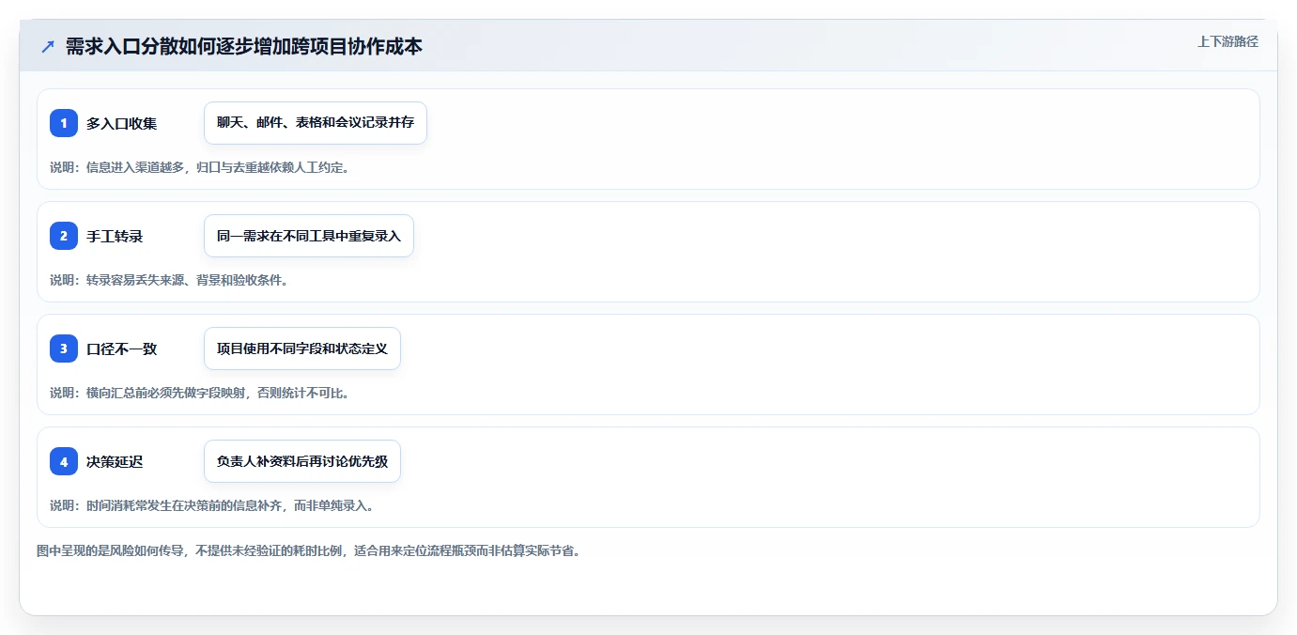Click the arrow icon beside the title
This screenshot has height=635, width=1297.
tap(48, 46)
